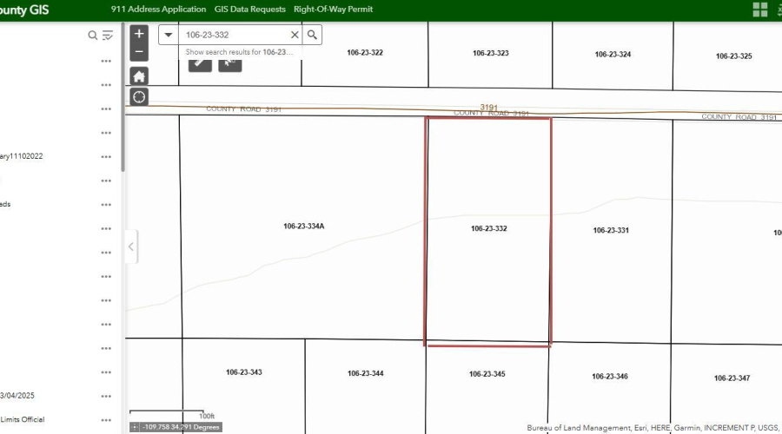Viewport: 782px width, 434px height.
Task: Return map to the home extent
Action: 139,76
